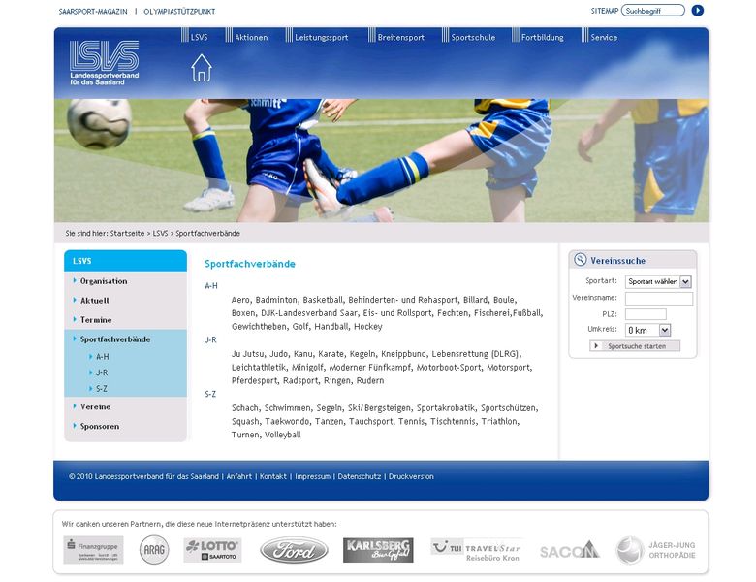
Task: Open Volleyball in the sports list
Action: tap(283, 435)
